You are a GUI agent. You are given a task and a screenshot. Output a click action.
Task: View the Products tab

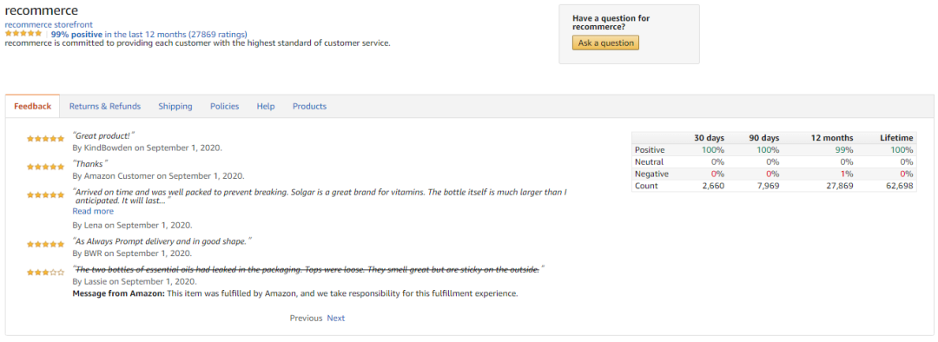point(309,107)
